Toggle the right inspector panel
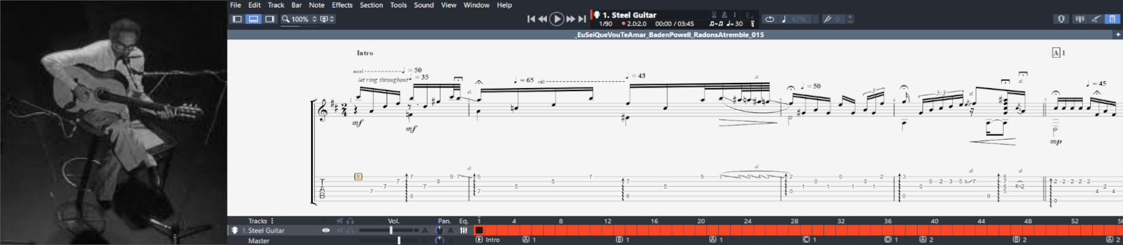This screenshot has width=1123, height=245. pos(270,19)
